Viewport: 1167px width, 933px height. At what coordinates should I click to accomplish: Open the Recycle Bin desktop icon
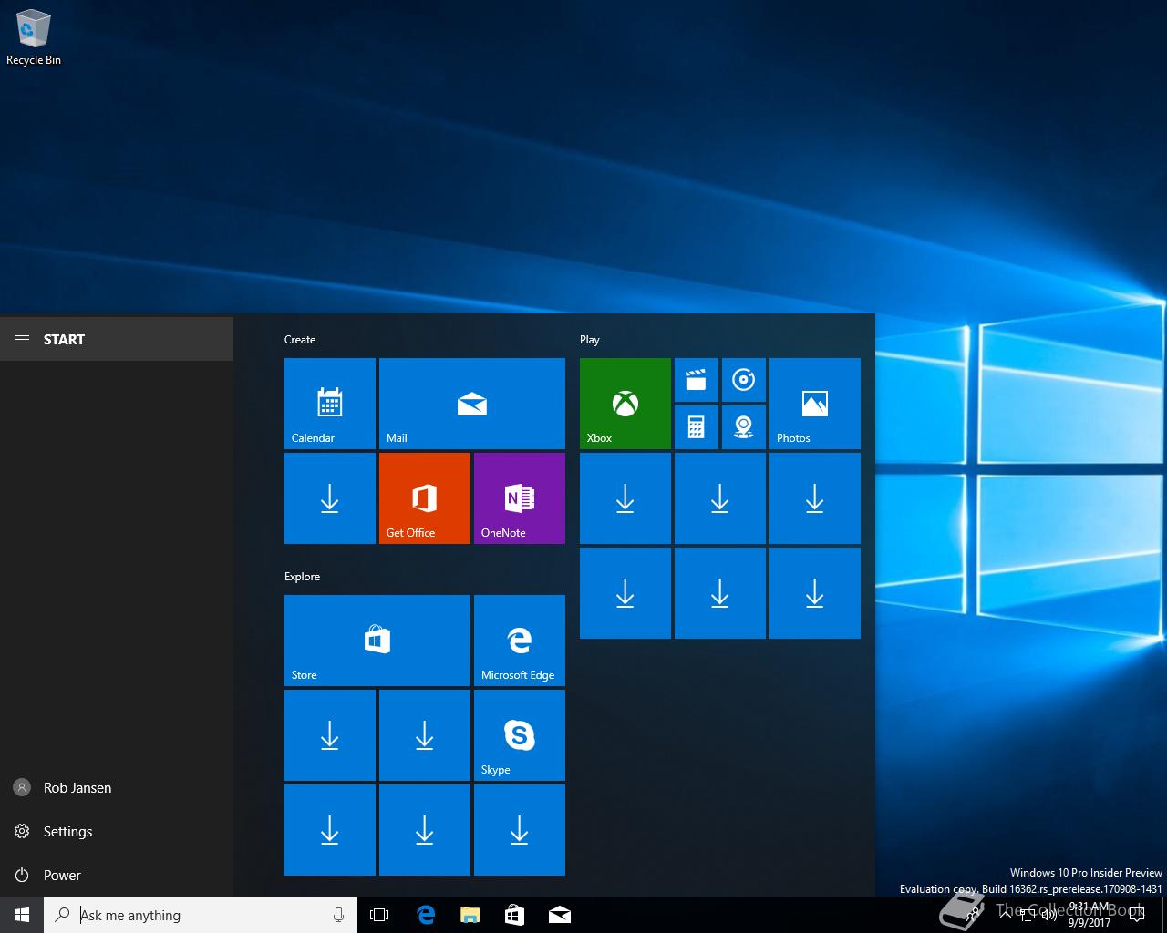click(34, 37)
